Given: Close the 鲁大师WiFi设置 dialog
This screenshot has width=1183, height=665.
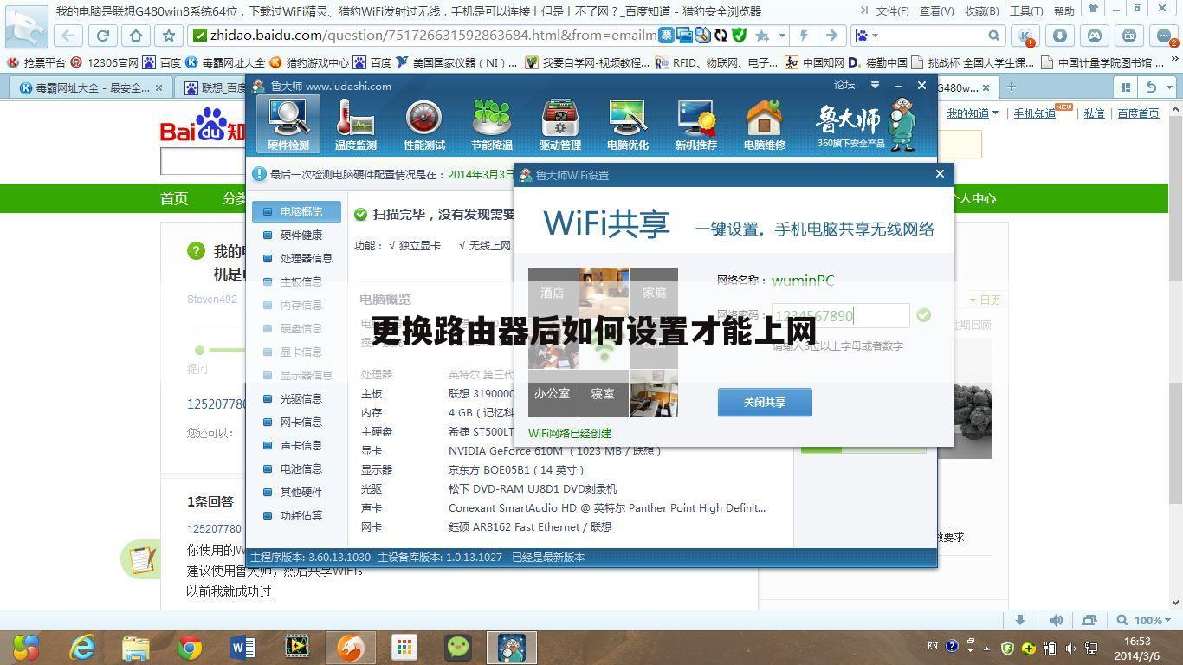Looking at the screenshot, I should pyautogui.click(x=940, y=174).
